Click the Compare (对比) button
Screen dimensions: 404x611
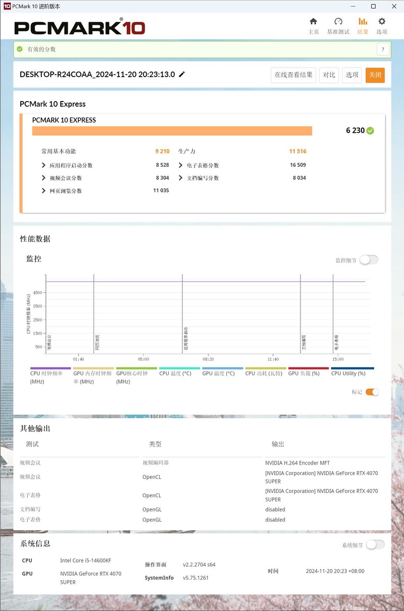tap(329, 75)
